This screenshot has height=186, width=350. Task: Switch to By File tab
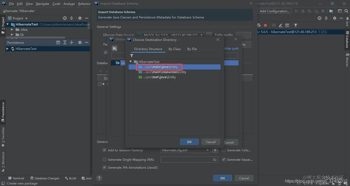pos(192,49)
